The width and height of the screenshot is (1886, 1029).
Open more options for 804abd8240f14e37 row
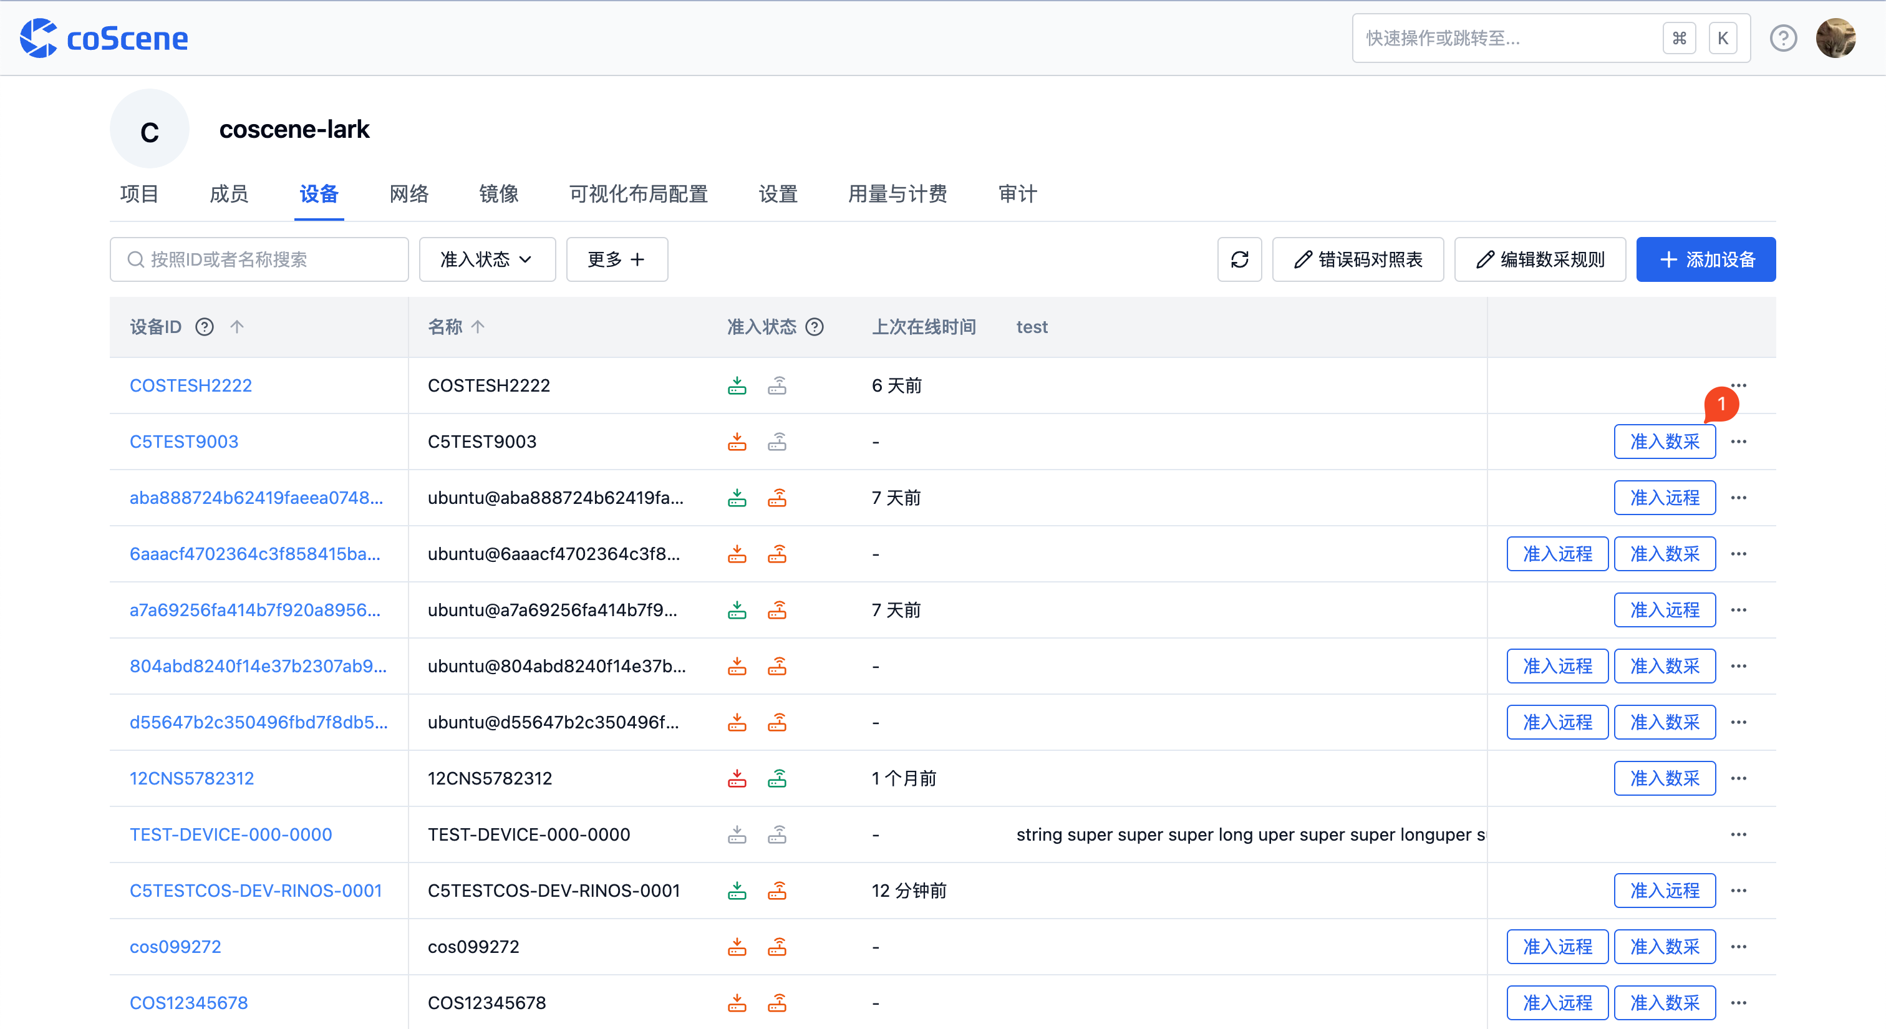point(1738,666)
